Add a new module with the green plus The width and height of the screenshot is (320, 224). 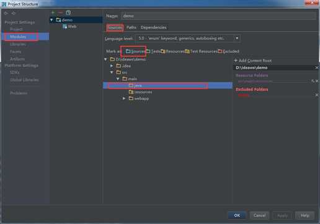click(53, 12)
